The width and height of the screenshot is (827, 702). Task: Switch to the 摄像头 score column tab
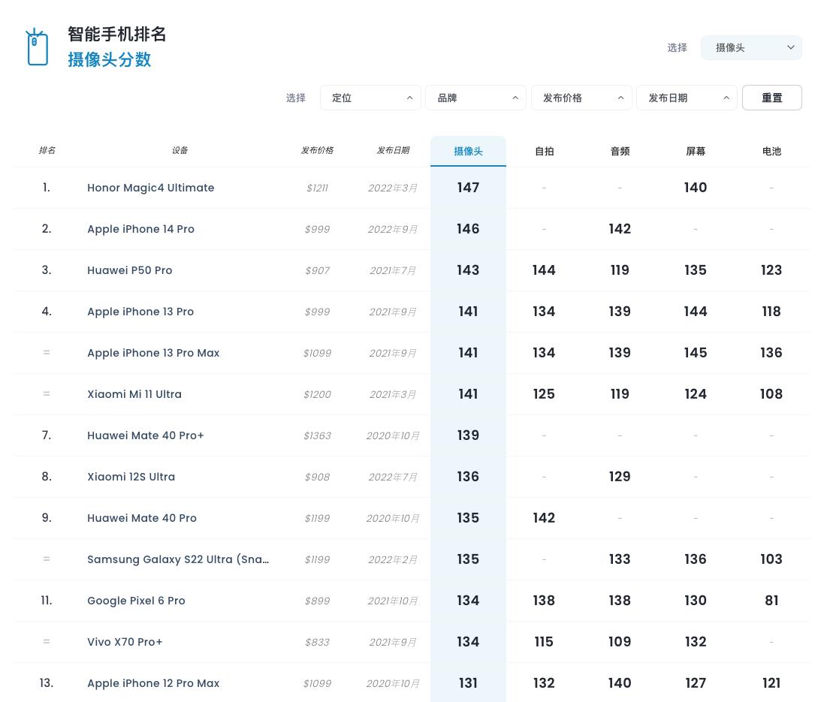click(468, 151)
